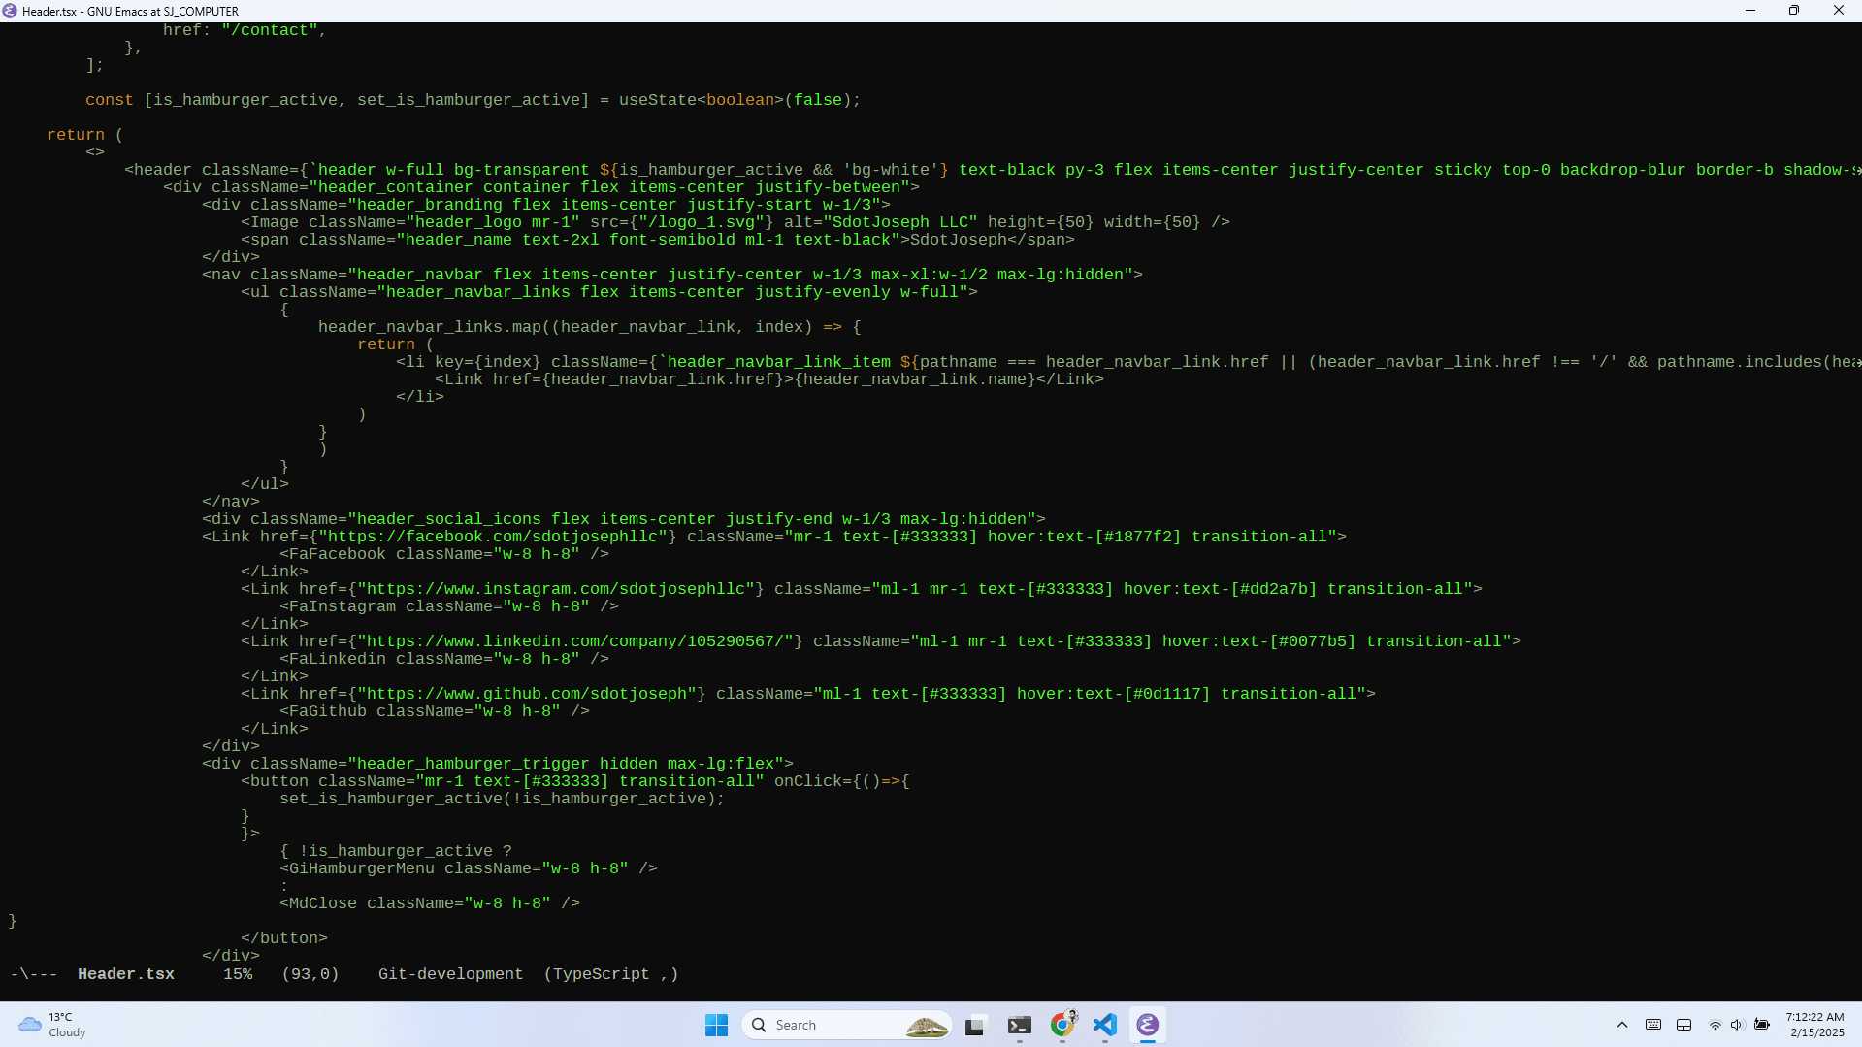Open the Wi-Fi network tray icon

coord(1715,1025)
